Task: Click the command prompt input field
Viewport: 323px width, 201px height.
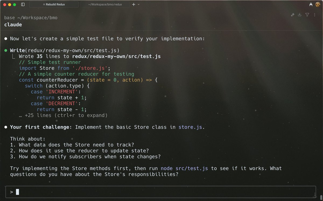Action: (160, 192)
